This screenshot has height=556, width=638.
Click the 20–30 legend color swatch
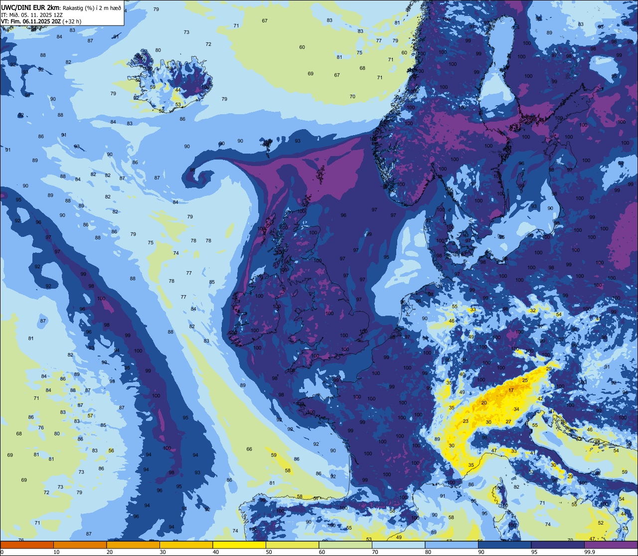pos(133,545)
